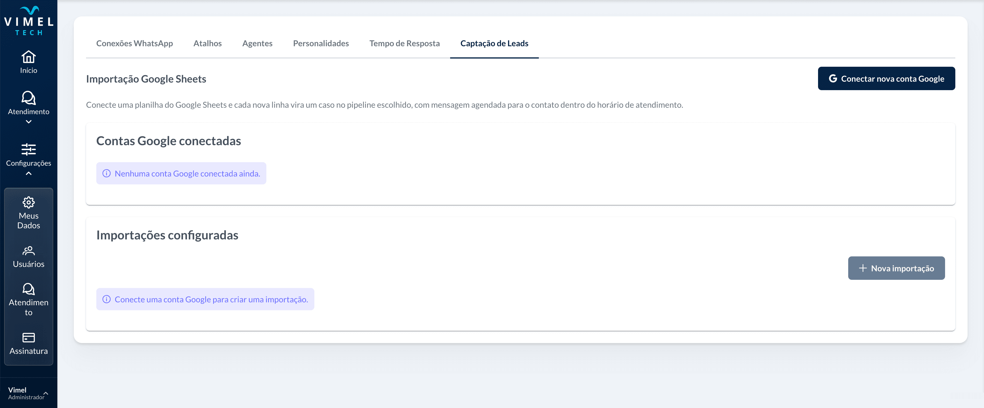This screenshot has width=984, height=408.
Task: Switch to Conexões WhatsApp tab
Action: click(x=134, y=43)
